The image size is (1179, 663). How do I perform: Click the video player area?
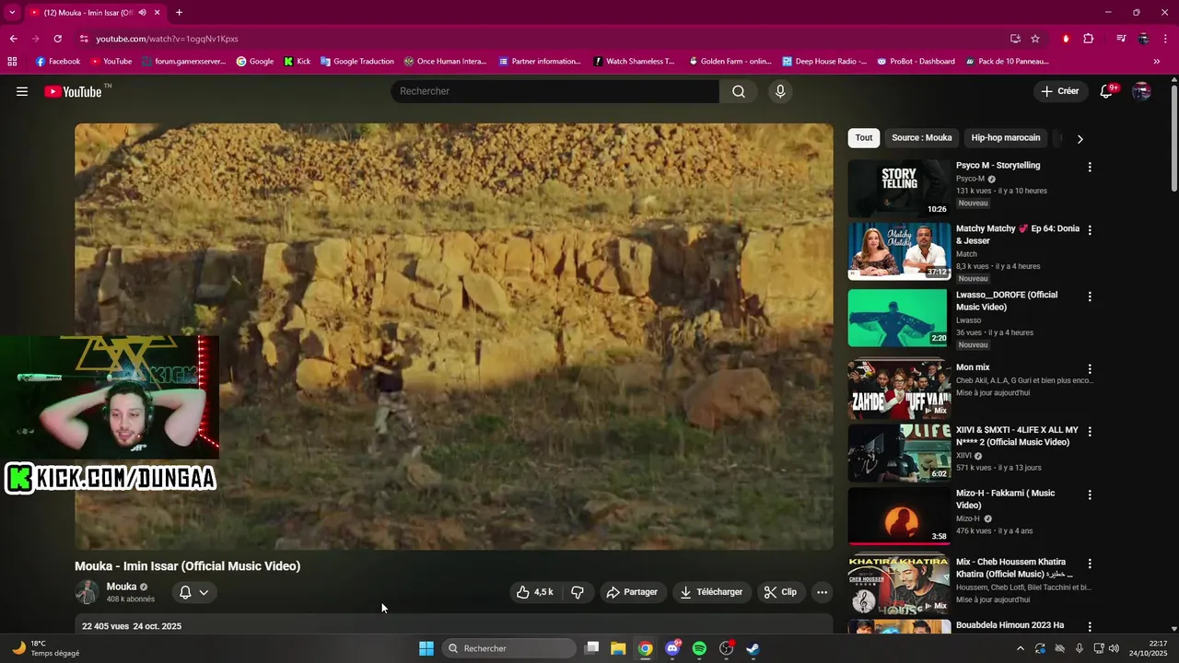click(x=454, y=336)
